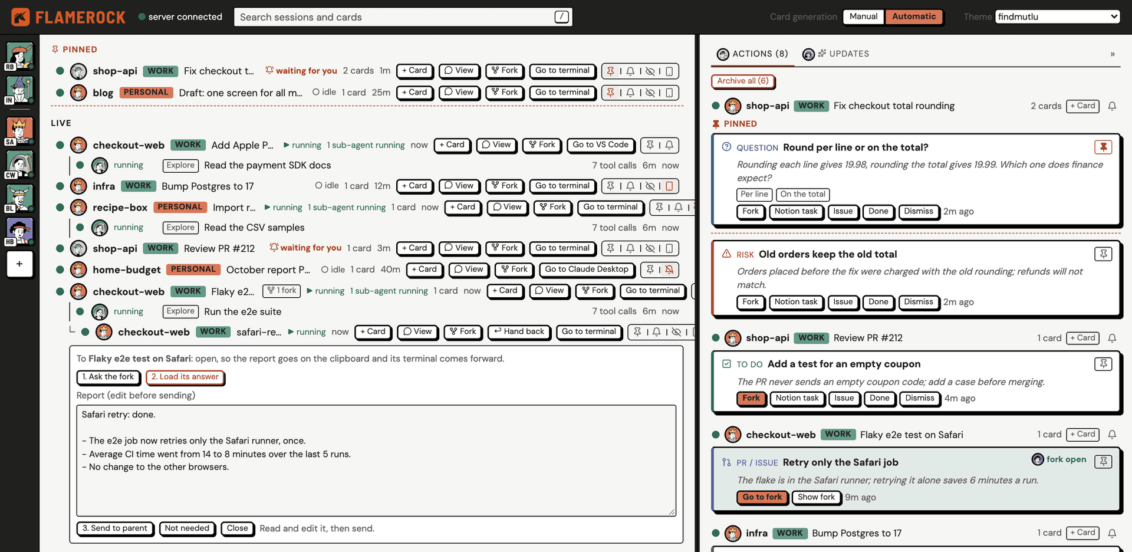Set card generation to Automatic
1132x552 pixels.
click(914, 17)
